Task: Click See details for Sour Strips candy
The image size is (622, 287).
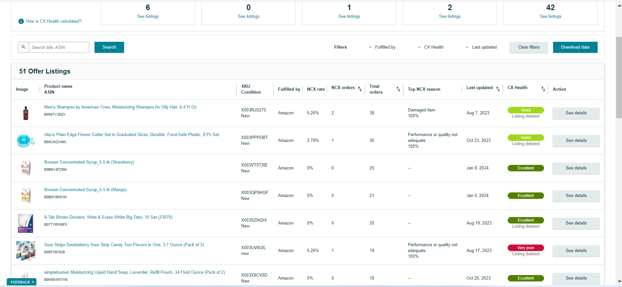Action: pos(576,251)
